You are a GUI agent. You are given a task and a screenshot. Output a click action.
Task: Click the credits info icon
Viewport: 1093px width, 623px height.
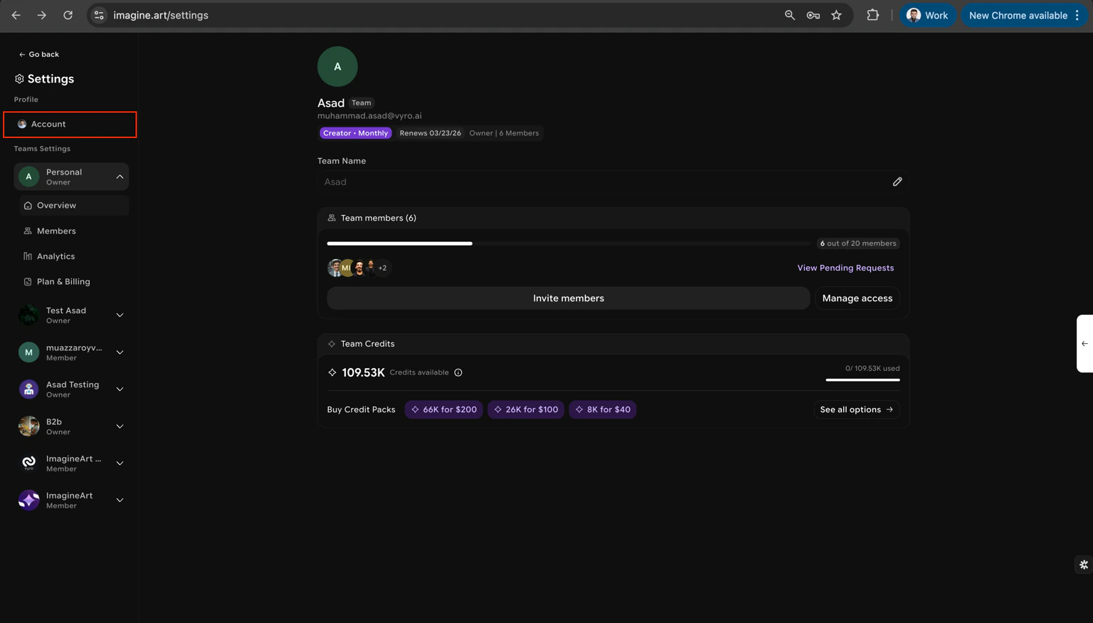pos(458,372)
